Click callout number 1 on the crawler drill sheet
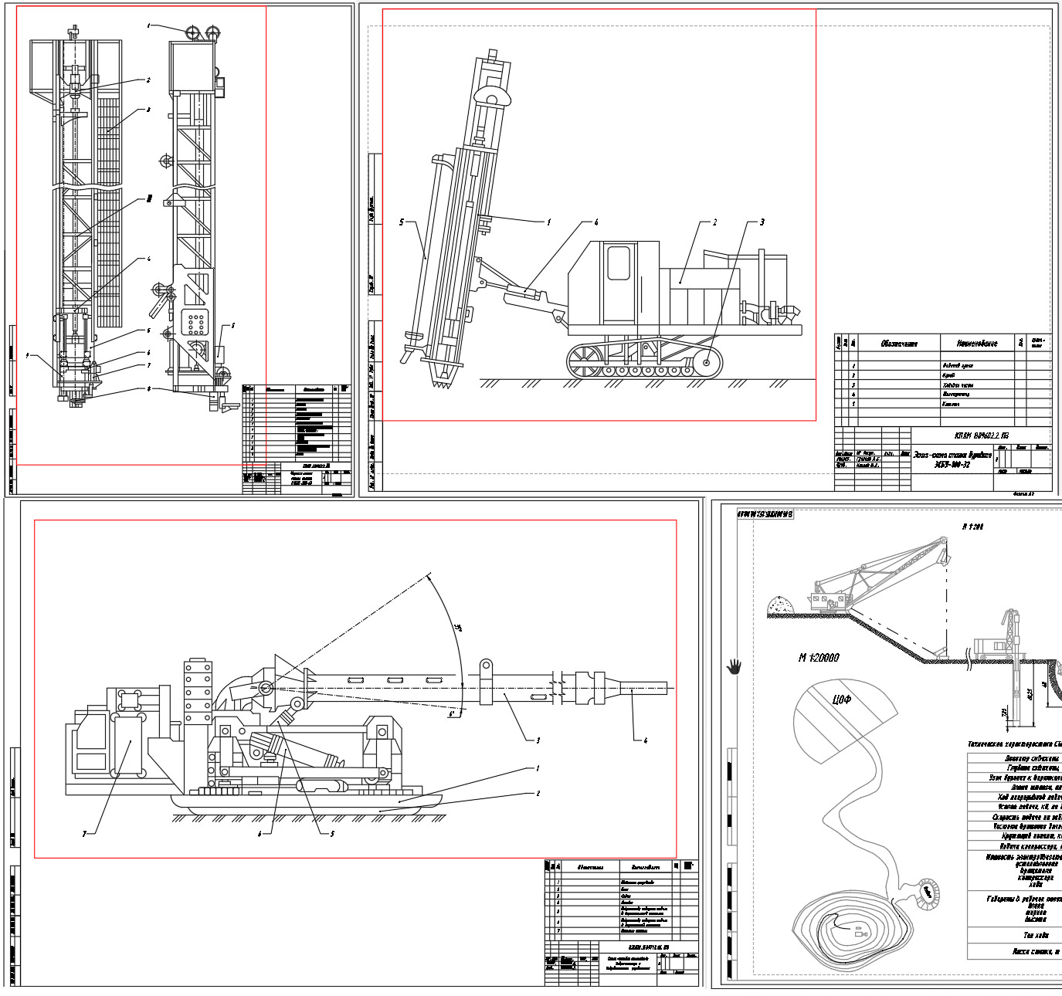Screen dimensions: 1062x996 point(548,222)
